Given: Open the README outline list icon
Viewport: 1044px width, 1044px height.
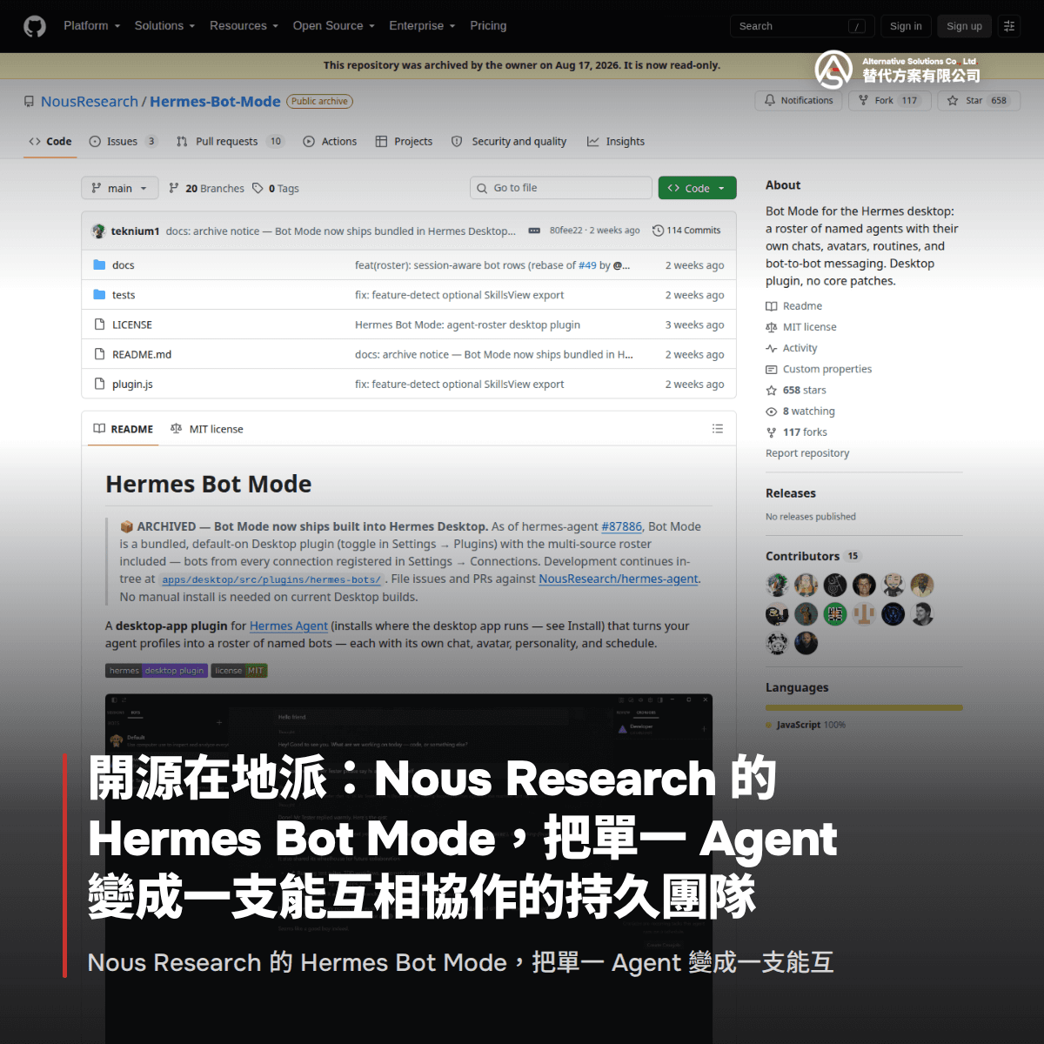Looking at the screenshot, I should tap(718, 429).
